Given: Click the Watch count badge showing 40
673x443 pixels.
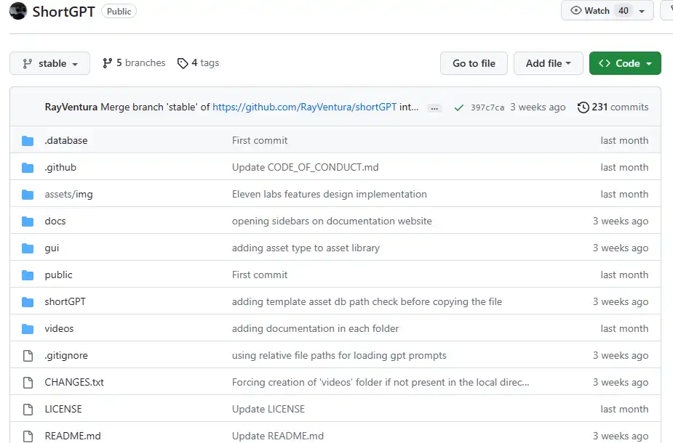Looking at the screenshot, I should coord(624,11).
